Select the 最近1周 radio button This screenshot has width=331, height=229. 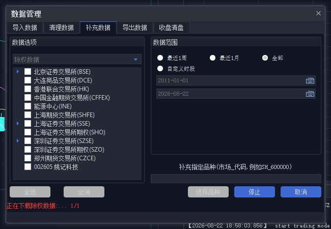coord(160,58)
